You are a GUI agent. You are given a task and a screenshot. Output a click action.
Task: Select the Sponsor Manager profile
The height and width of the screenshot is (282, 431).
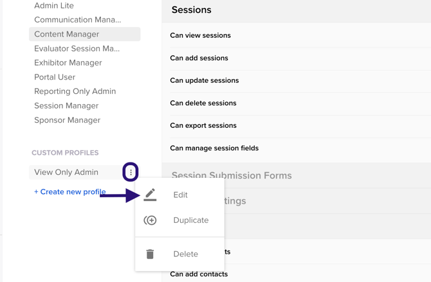click(x=67, y=120)
